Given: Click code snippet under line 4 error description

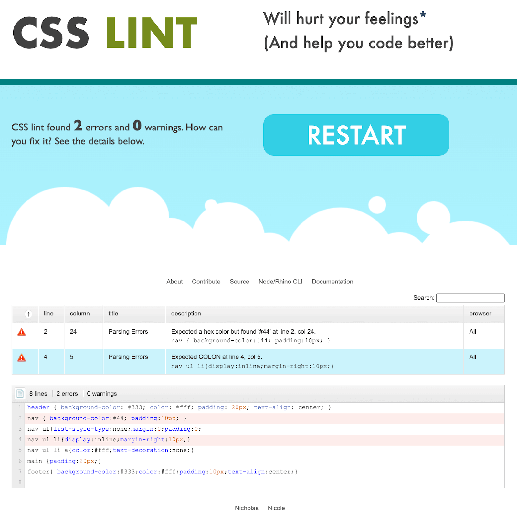Looking at the screenshot, I should [x=252, y=366].
